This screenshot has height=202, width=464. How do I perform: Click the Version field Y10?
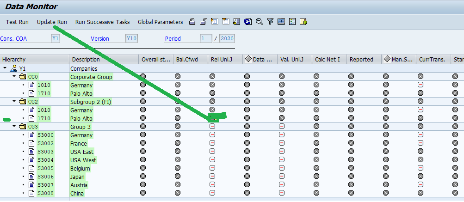(x=131, y=39)
